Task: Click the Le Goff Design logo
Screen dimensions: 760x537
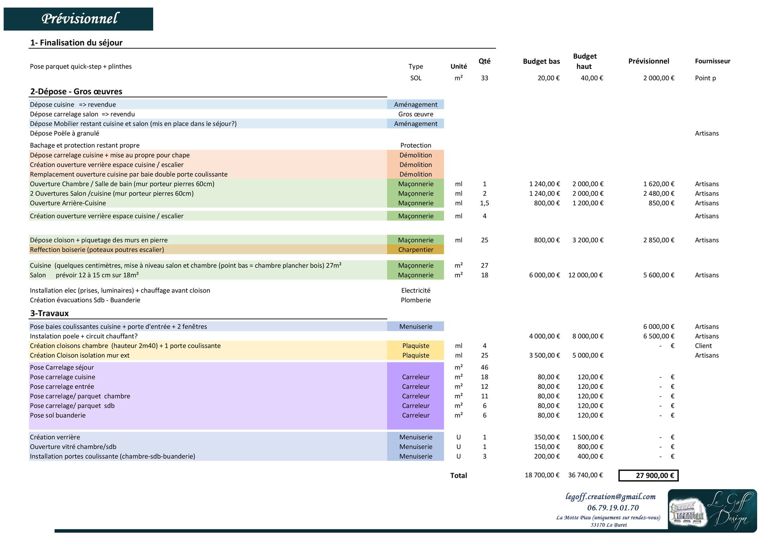Action: pyautogui.click(x=712, y=510)
